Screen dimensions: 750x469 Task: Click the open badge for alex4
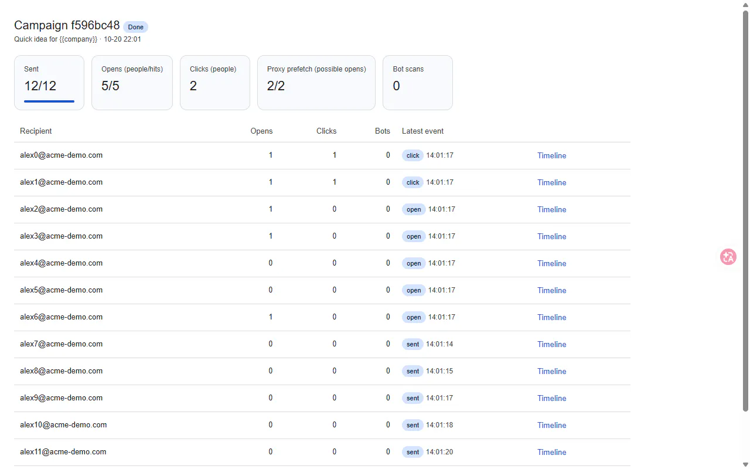pyautogui.click(x=414, y=263)
